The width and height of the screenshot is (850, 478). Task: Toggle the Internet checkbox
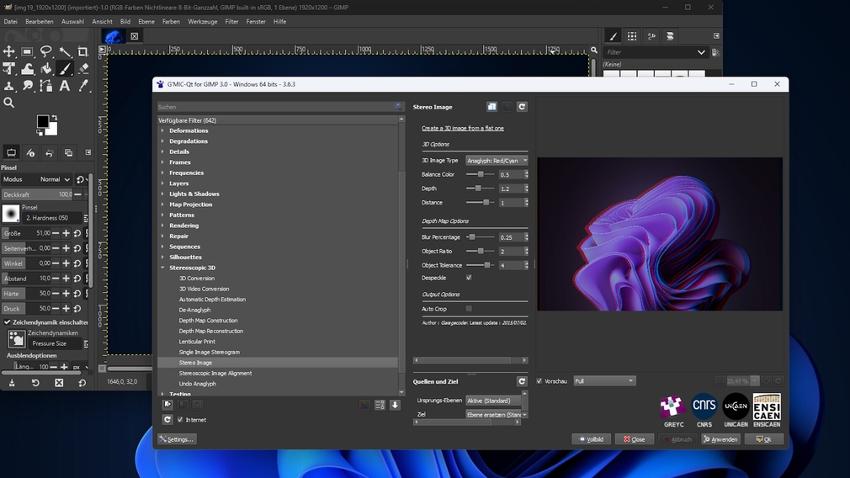coord(180,419)
